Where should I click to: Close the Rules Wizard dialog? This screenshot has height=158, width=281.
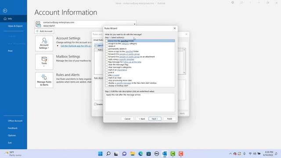[x=175, y=28]
